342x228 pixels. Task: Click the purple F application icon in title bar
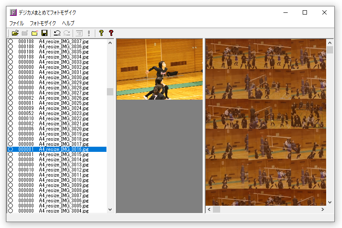[13, 12]
